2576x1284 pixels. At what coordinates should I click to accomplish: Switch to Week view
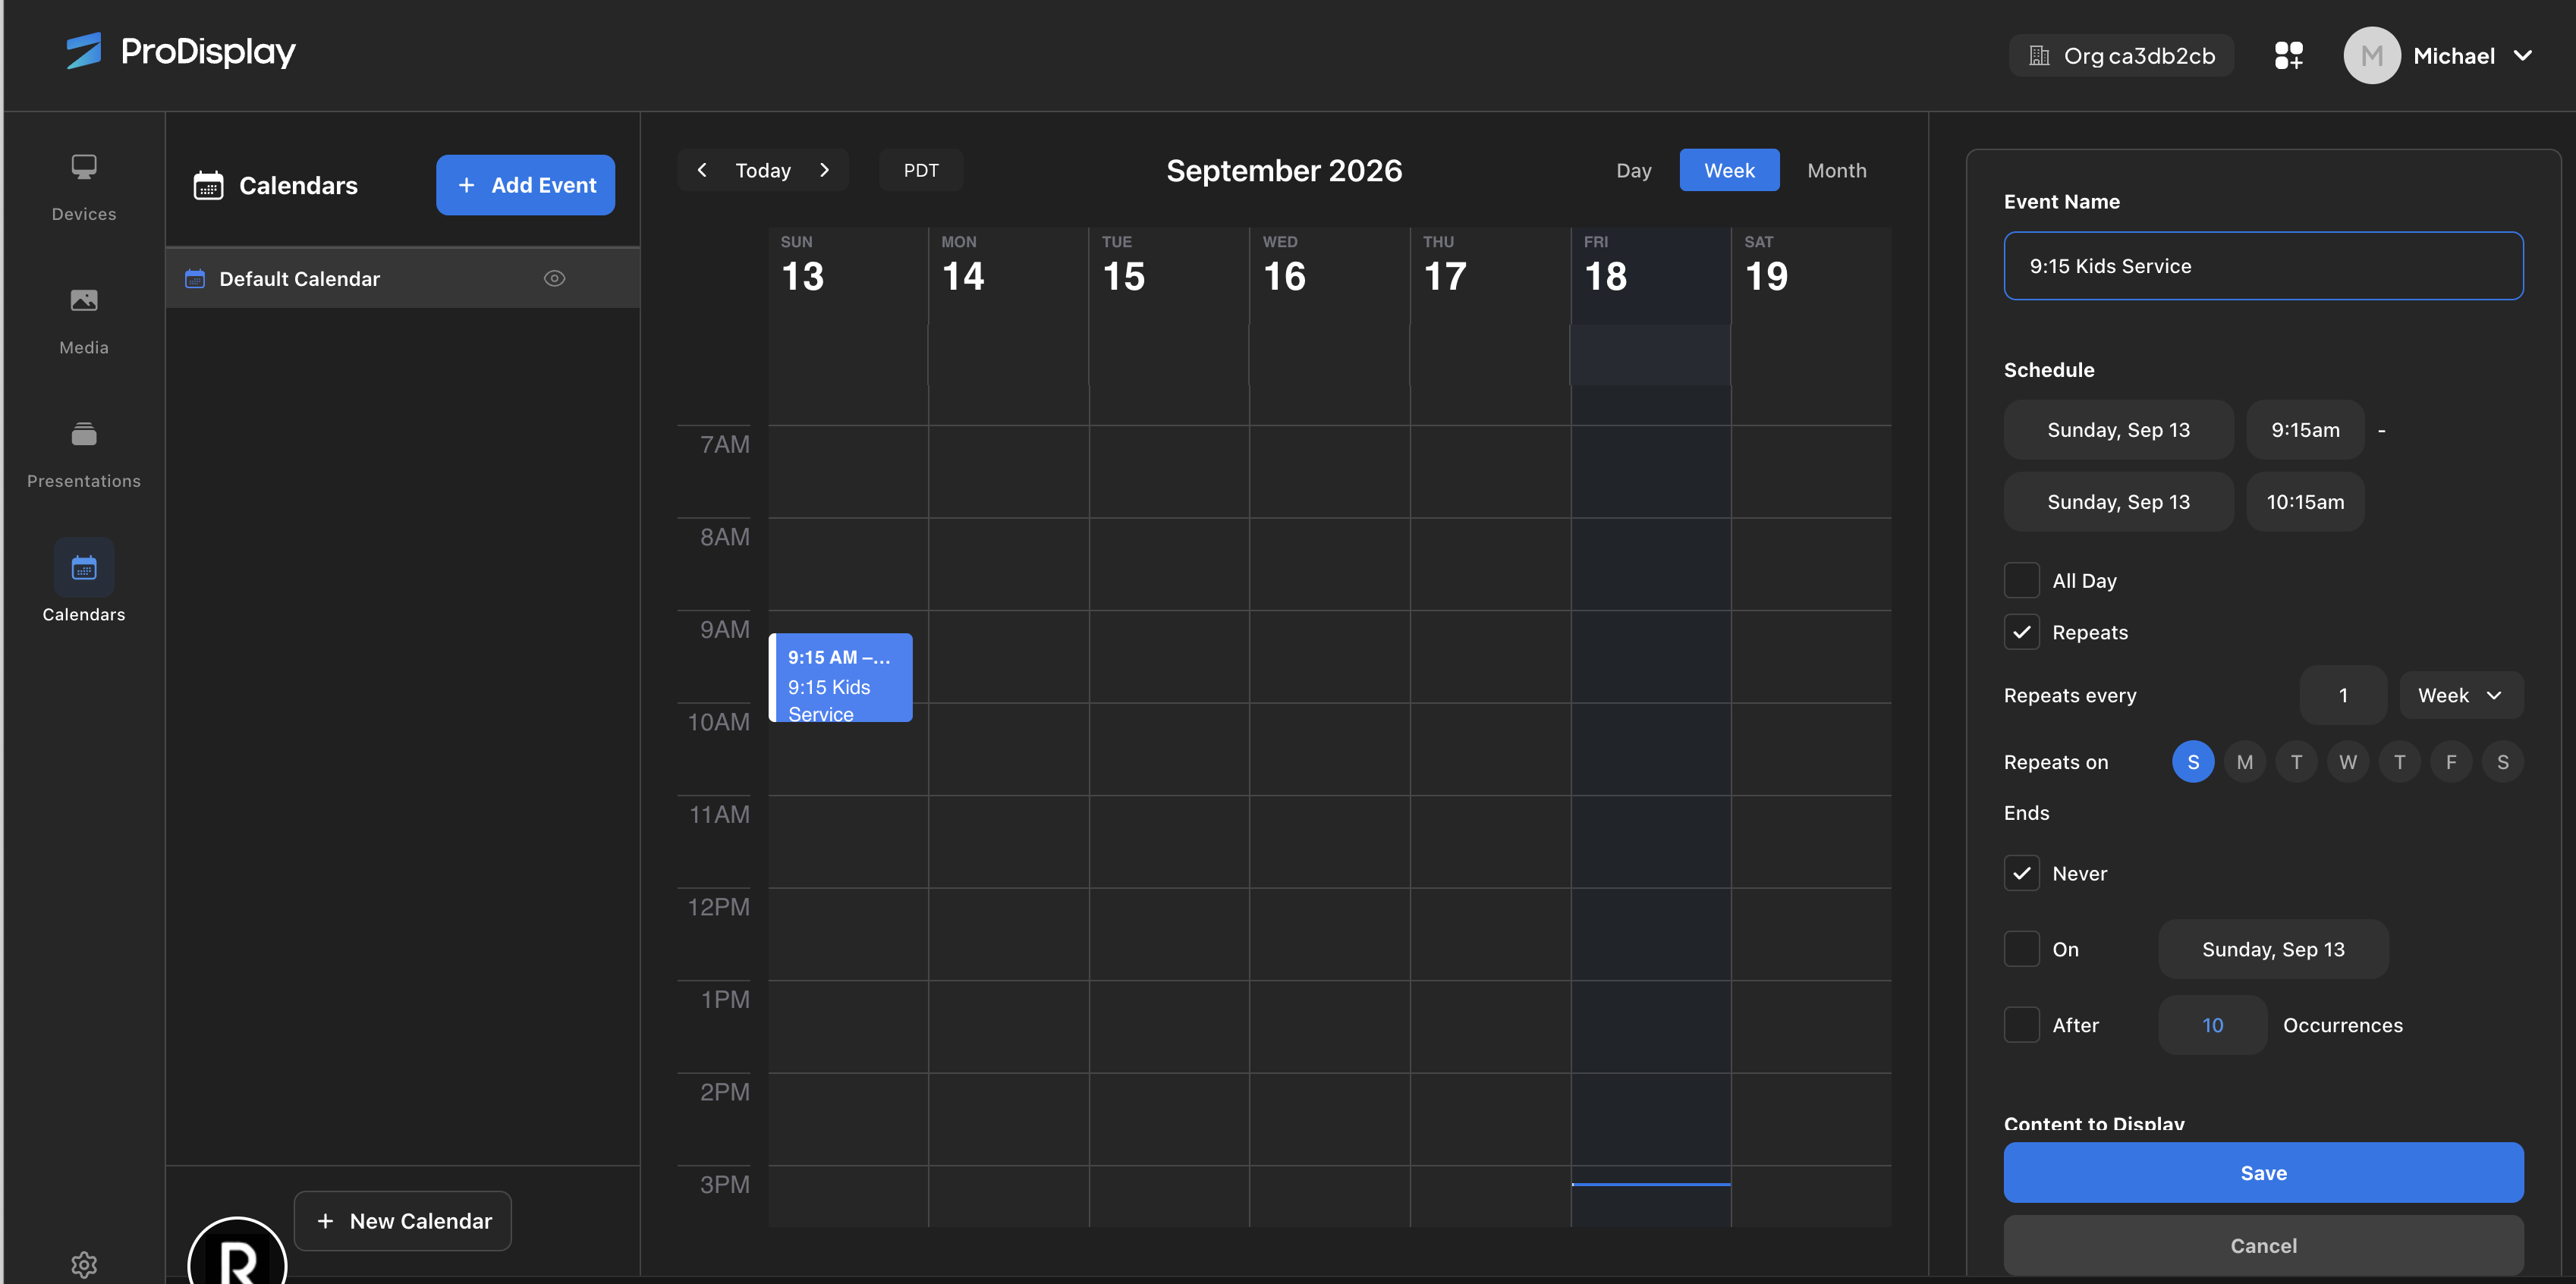[x=1729, y=170]
